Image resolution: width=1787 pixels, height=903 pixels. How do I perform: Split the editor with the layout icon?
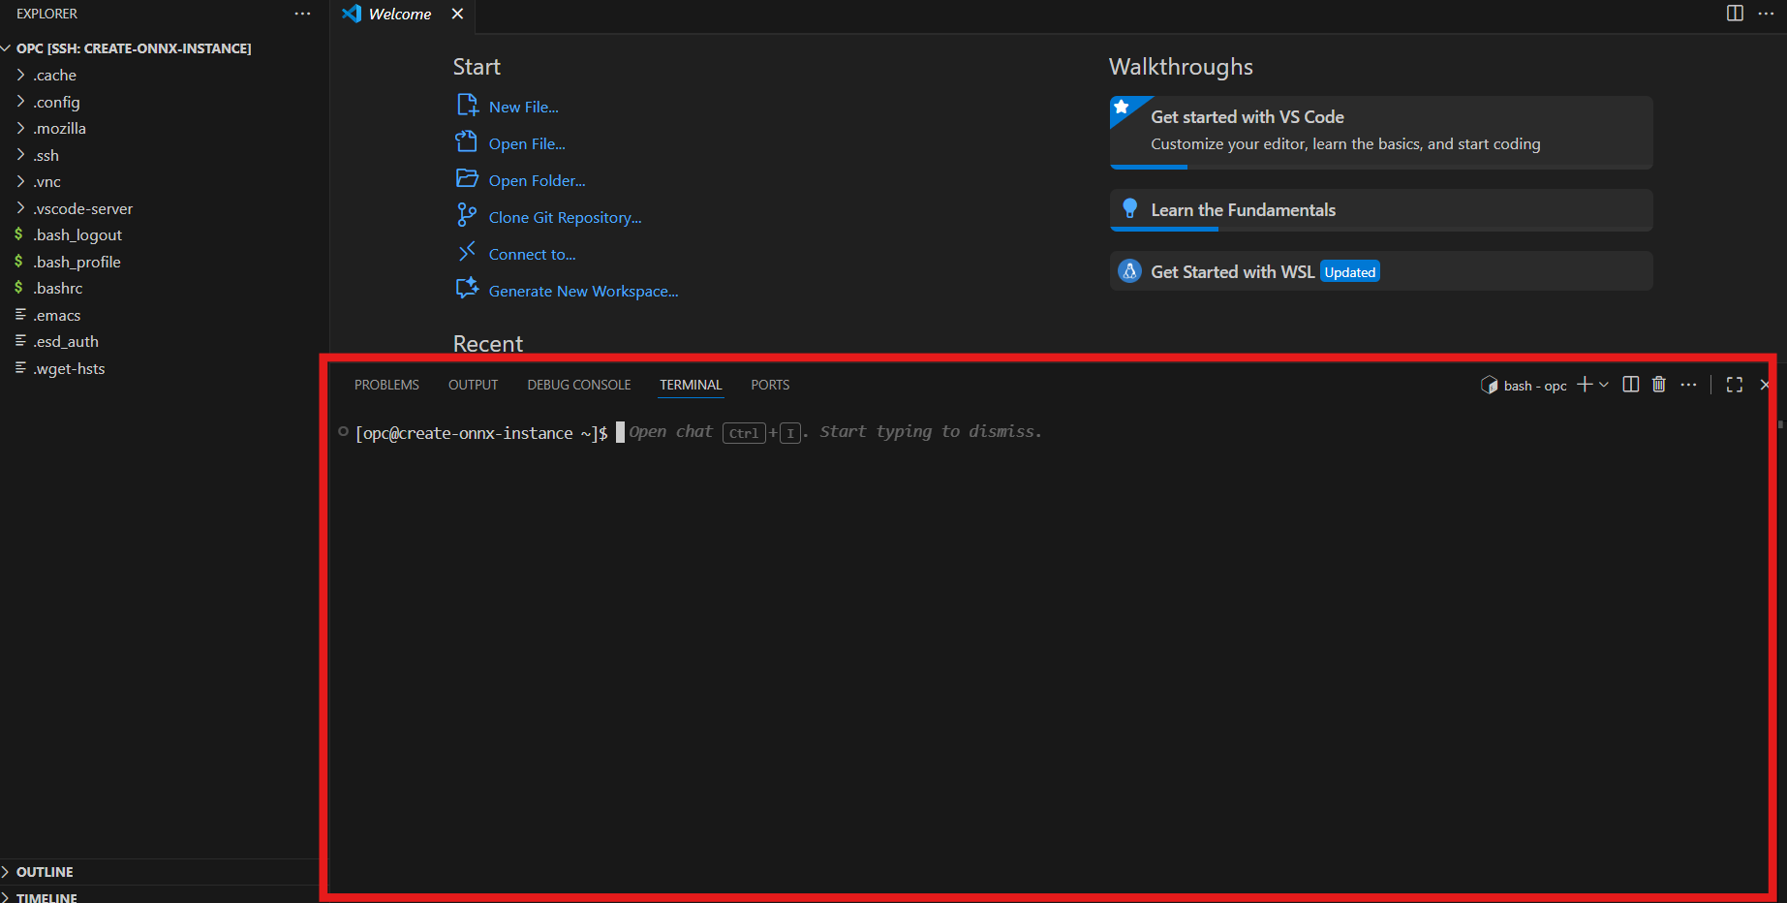(1735, 14)
